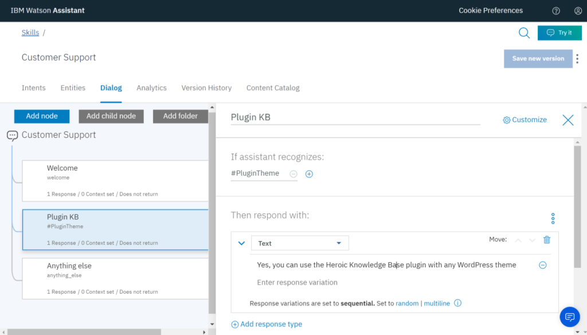Remove the #PluginTheme condition with minus icon
Viewport: 587px width, 335px height.
(x=293, y=174)
